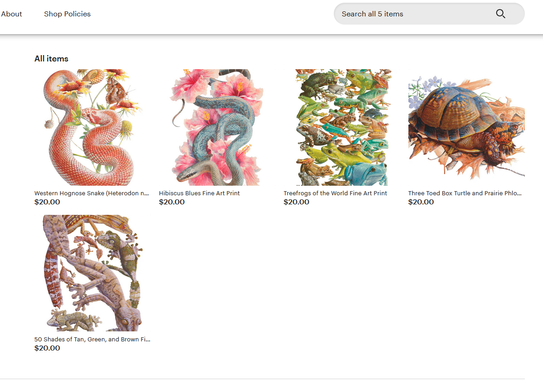The image size is (543, 391).
Task: Click the price under Three Toed Box Turtle
Action: [421, 202]
